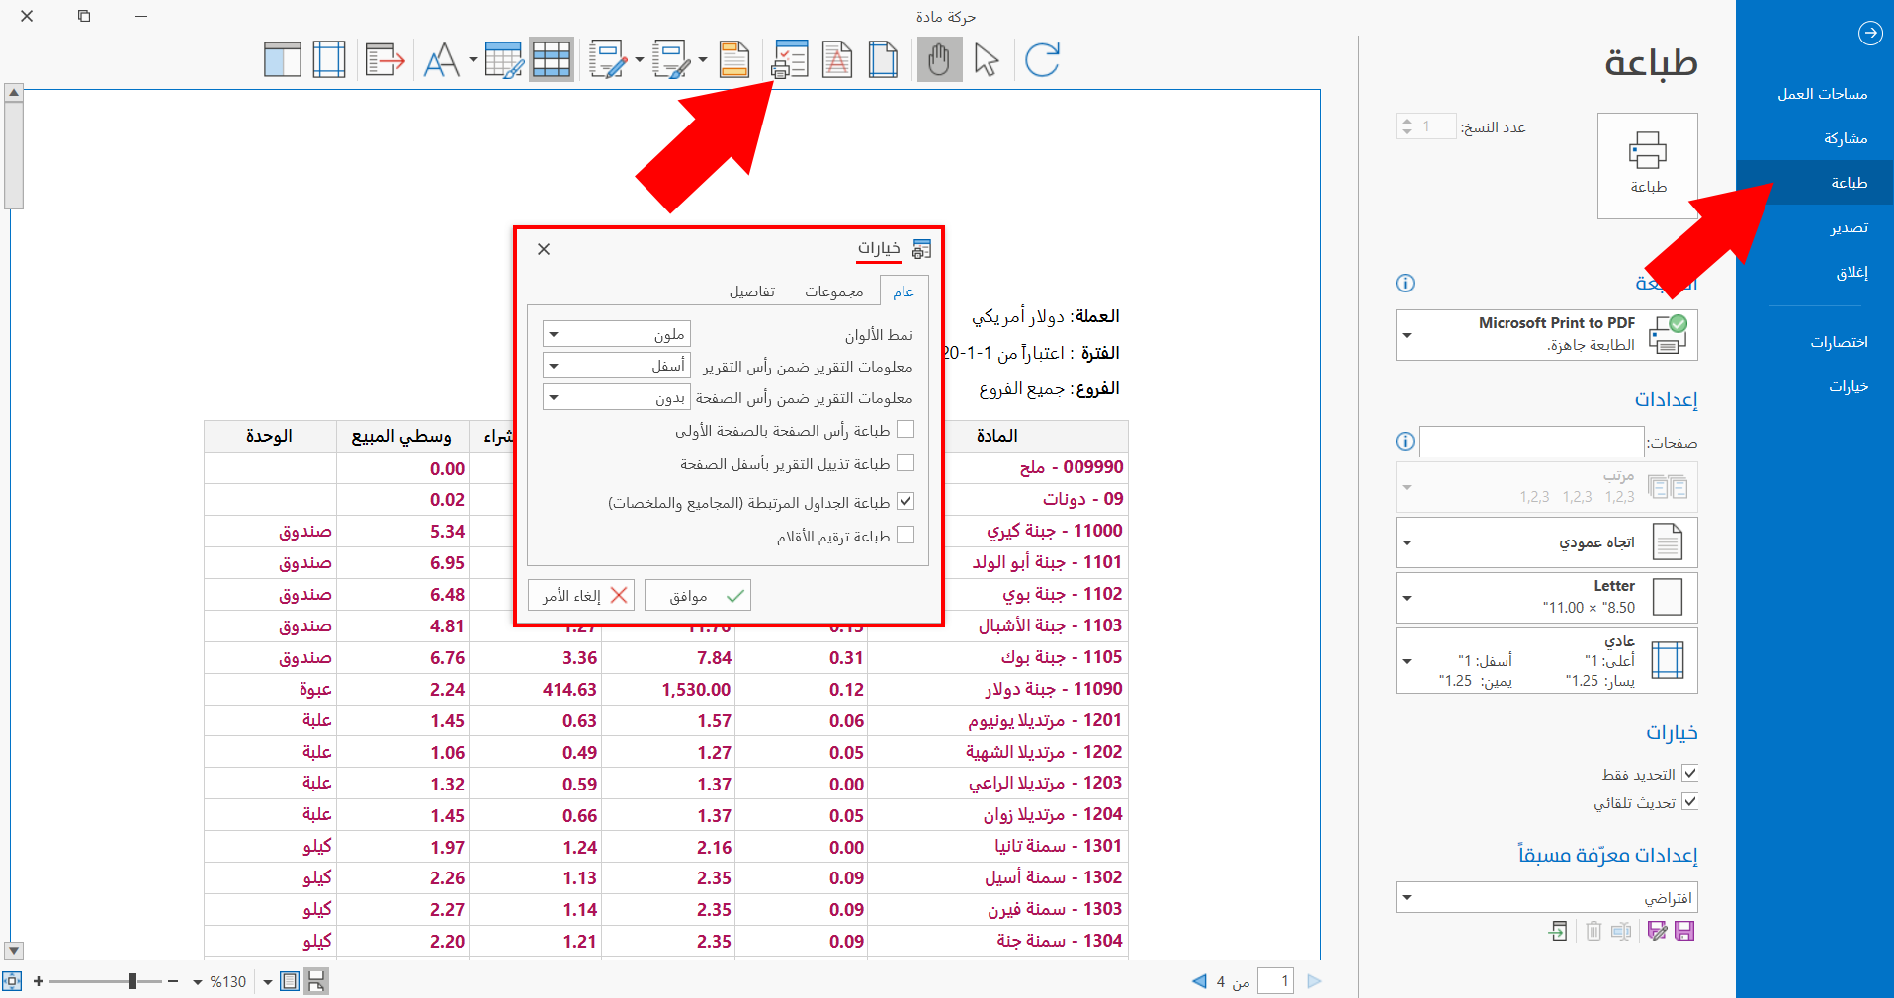Click the refresh circular arrow icon
This screenshot has height=998, width=1894.
1042,59
